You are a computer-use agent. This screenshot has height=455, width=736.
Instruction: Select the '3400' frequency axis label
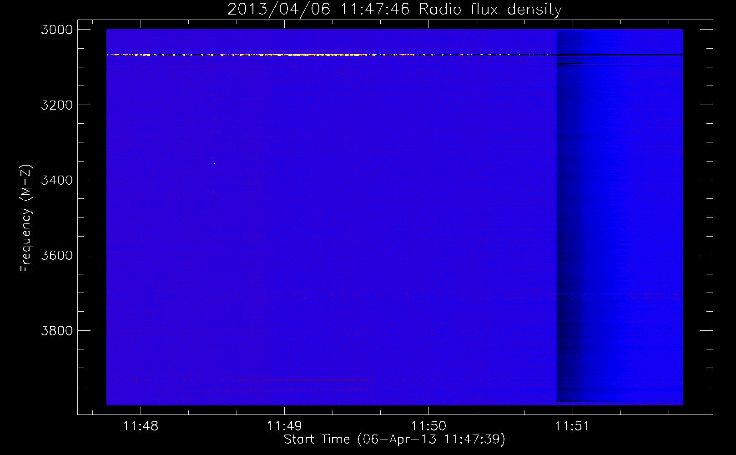coord(57,180)
